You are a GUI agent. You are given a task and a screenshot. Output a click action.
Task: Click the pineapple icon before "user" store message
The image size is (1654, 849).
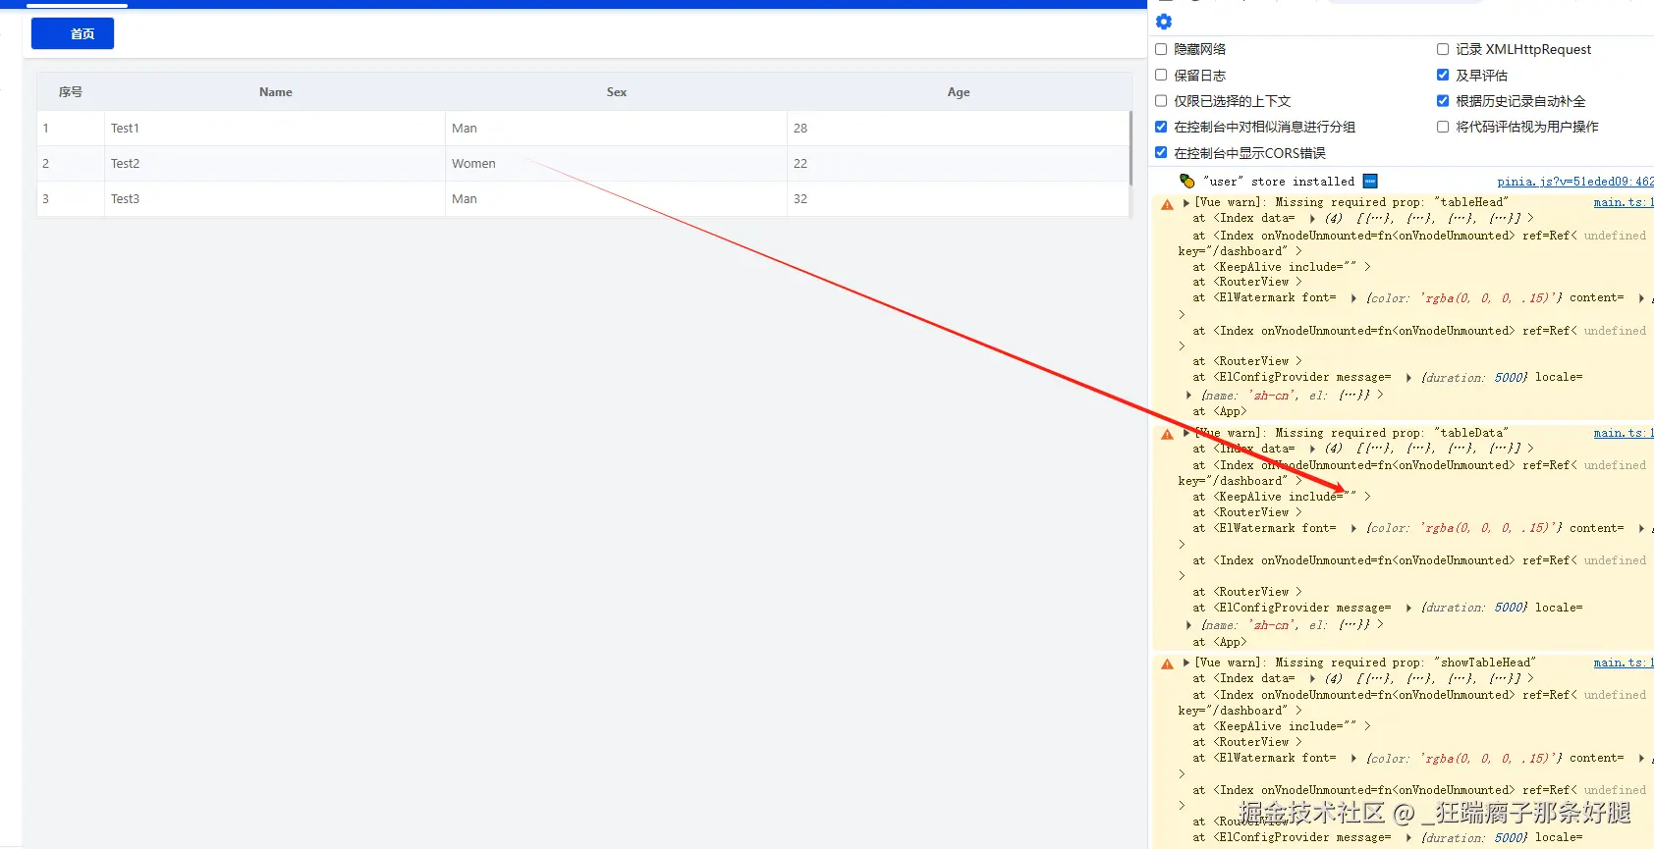[1187, 182]
